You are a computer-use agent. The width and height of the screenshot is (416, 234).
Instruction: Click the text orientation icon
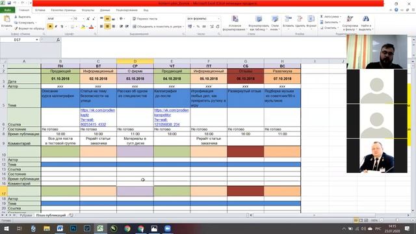point(122,19)
